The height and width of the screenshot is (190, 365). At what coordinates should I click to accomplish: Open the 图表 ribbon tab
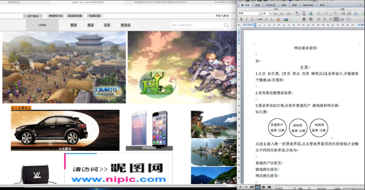(x=294, y=5)
